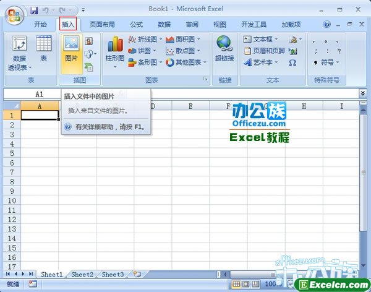This screenshot has height=292, width=371.
Task: Select the Sheet1 worksheet tab
Action: pyautogui.click(x=51, y=274)
